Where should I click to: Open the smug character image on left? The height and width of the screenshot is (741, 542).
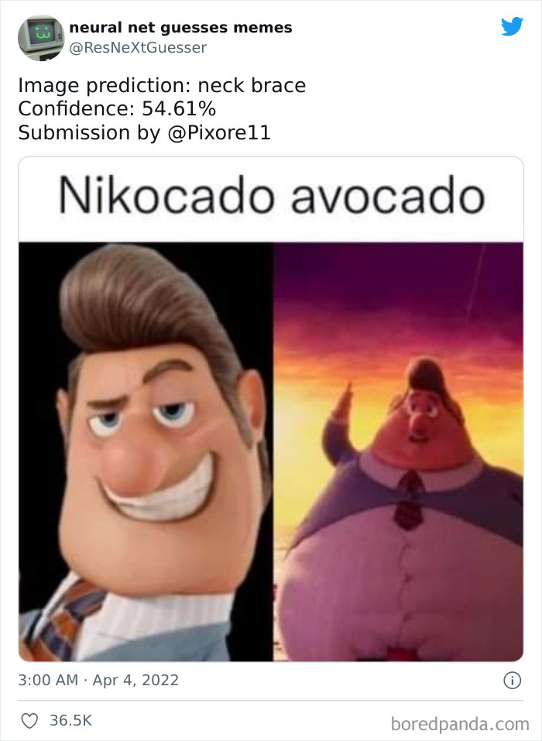146,451
